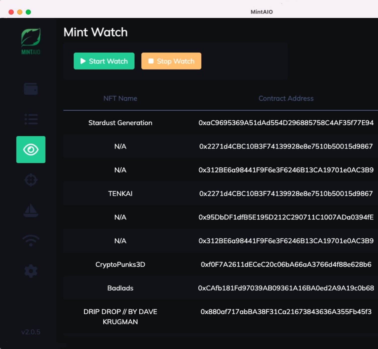This screenshot has width=378, height=349.
Task: Click contract address starting with 0xaC9695
Action: click(x=286, y=123)
